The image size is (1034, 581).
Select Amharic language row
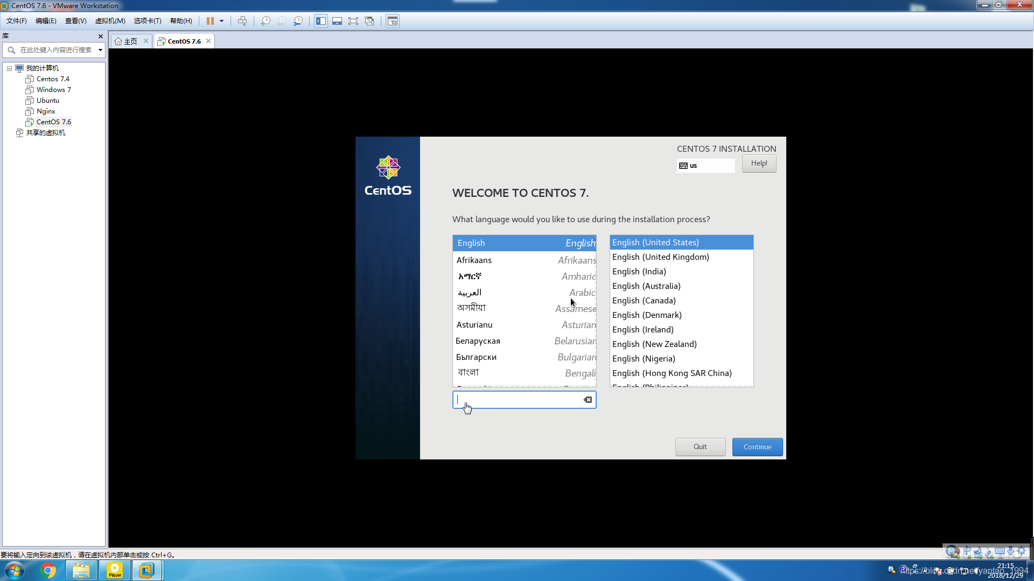pyautogui.click(x=524, y=277)
